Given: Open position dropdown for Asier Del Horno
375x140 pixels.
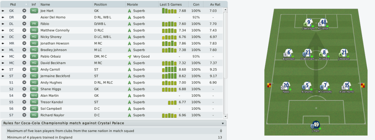Looking at the screenshot, I should pyautogui.click(x=24, y=17).
